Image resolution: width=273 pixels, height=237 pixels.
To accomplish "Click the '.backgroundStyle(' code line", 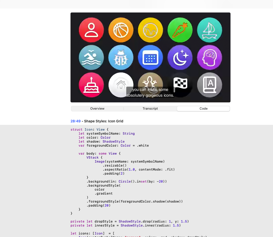I will click(103, 186).
